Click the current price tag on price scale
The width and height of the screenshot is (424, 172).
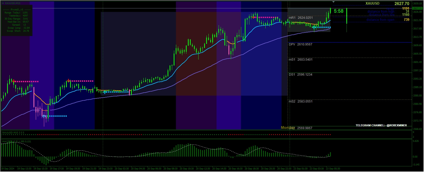pyautogui.click(x=417, y=8)
